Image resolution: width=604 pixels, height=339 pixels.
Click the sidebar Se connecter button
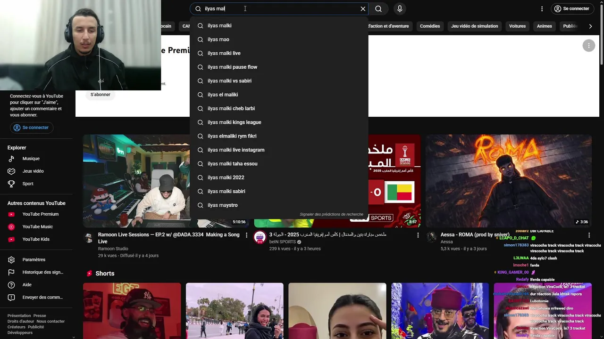pos(32,128)
